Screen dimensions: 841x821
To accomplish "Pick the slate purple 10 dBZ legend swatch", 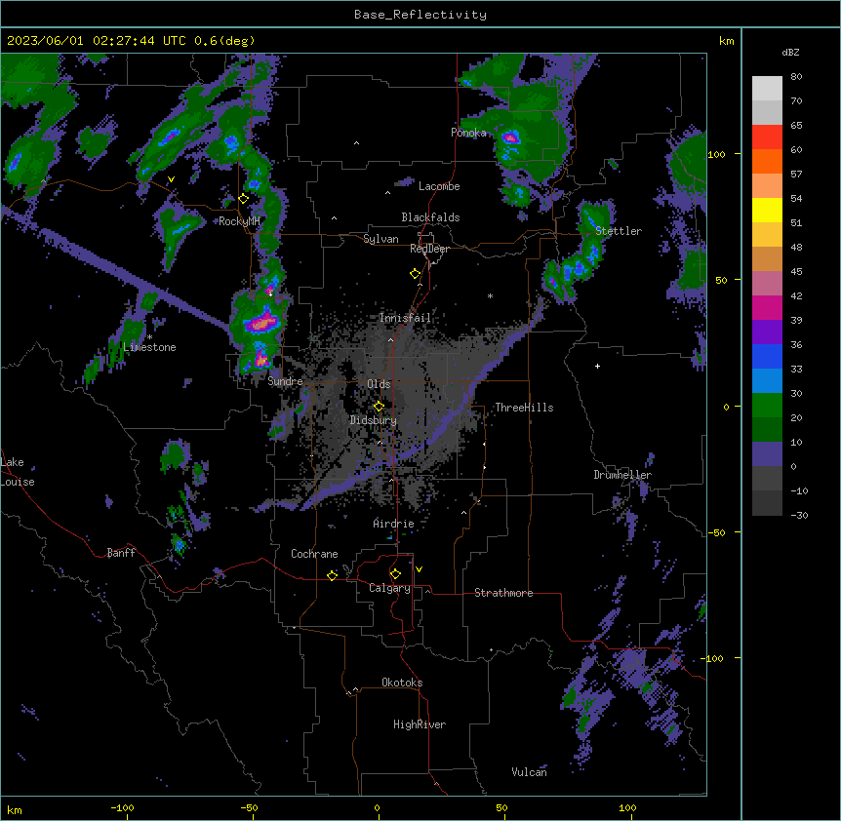I will tap(767, 454).
